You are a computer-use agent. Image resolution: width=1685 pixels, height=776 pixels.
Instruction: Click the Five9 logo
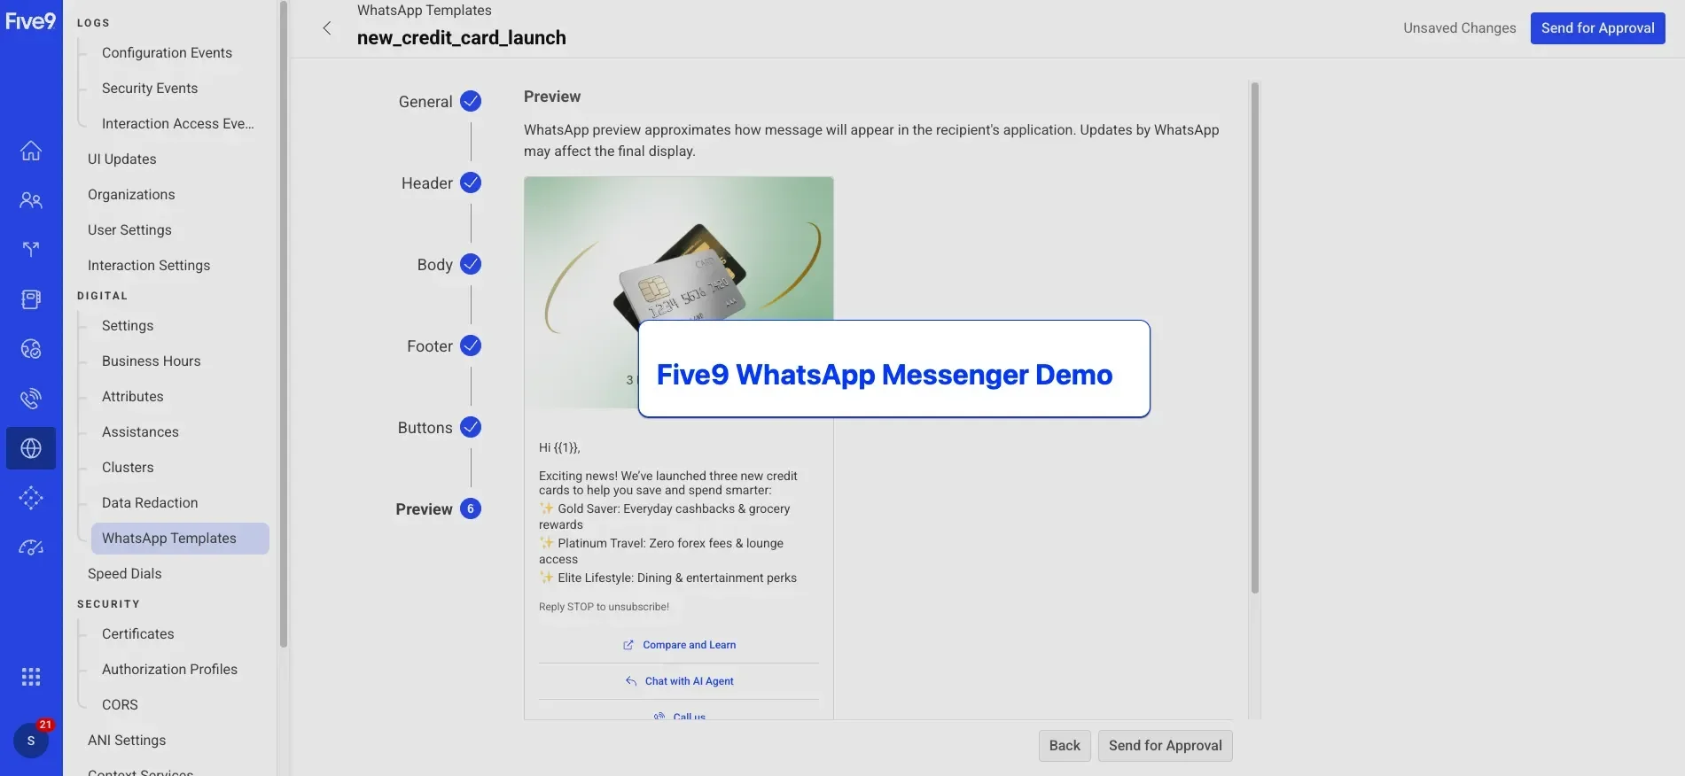[x=31, y=20]
